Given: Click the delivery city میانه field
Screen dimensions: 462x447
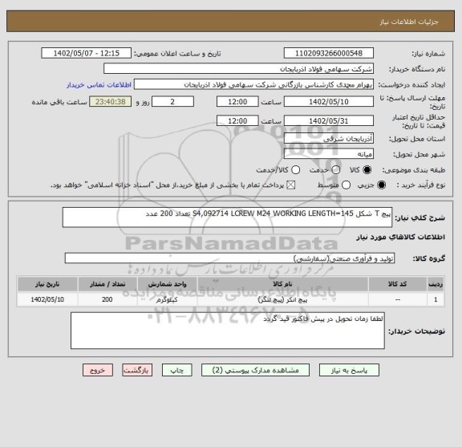Looking at the screenshot, I should pos(329,154).
